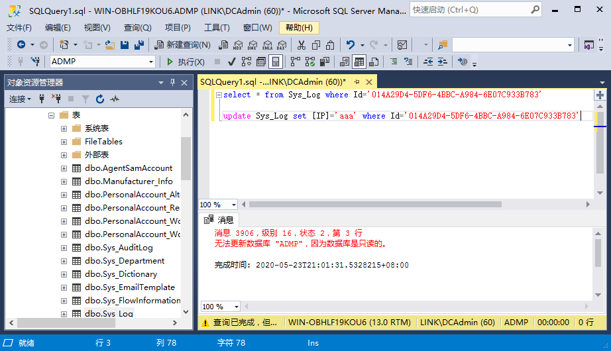Screen dimensions: 611x351
Task: Open the empty find combo box dropdown
Action: tap(570, 45)
